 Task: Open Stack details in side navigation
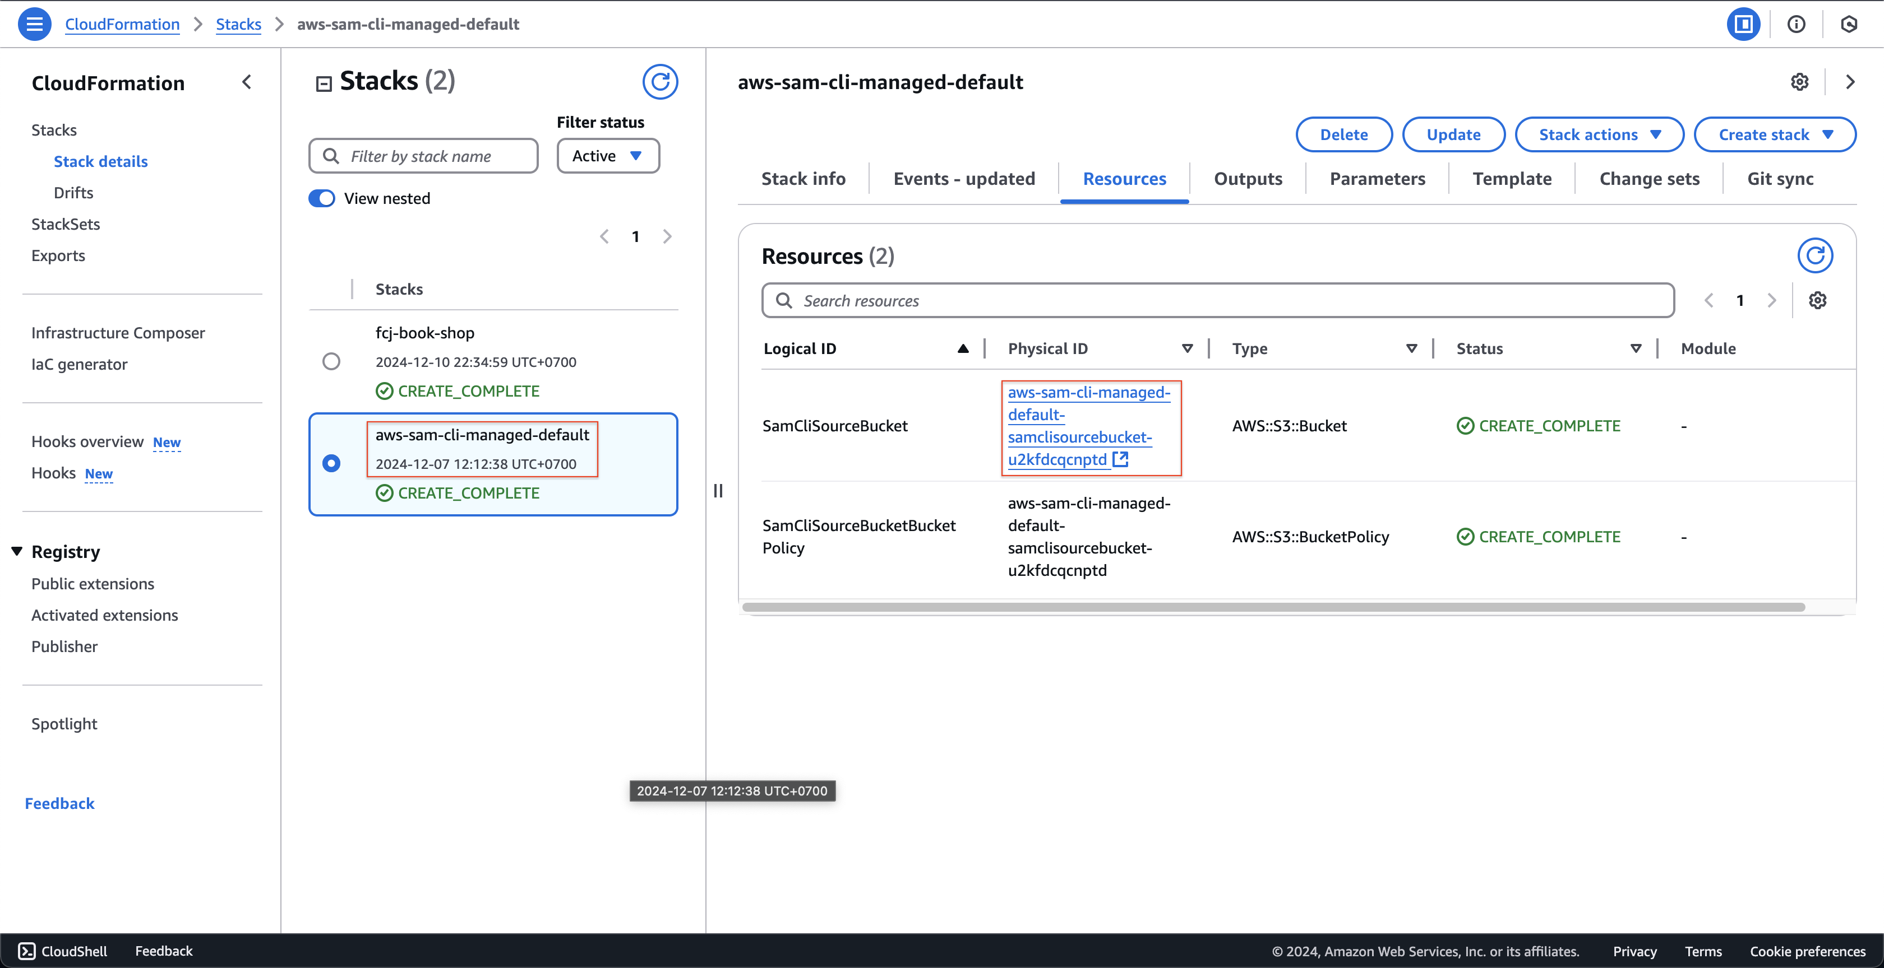[100, 161]
